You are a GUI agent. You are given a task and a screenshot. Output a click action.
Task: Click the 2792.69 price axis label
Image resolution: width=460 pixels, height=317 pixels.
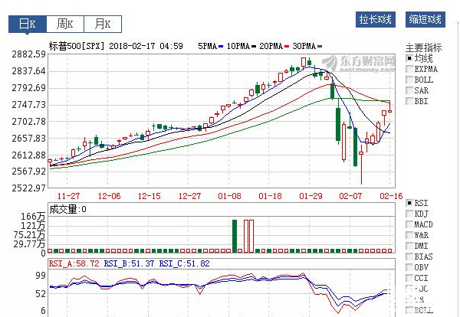[x=29, y=88]
